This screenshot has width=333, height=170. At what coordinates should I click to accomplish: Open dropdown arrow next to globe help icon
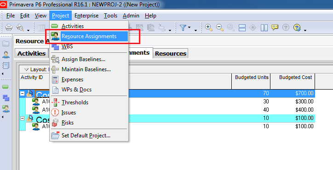(x=305, y=31)
